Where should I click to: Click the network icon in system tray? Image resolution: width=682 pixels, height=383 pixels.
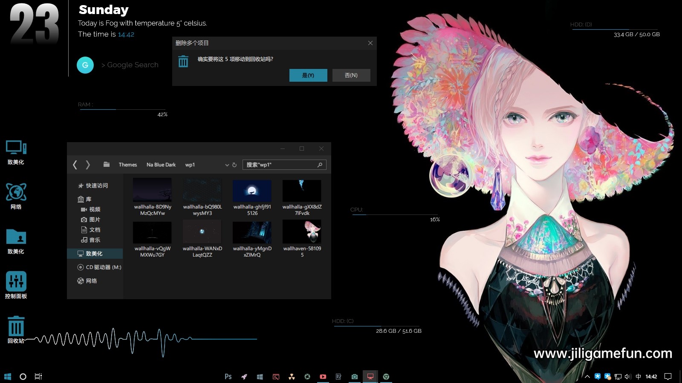(x=618, y=377)
